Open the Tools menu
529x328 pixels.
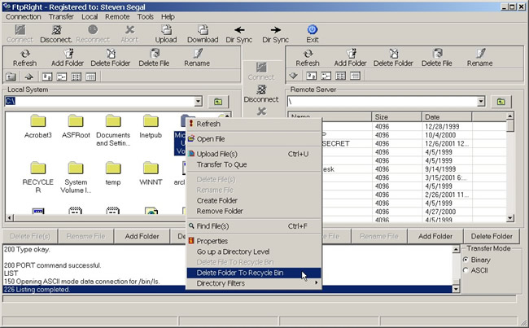[x=146, y=16]
